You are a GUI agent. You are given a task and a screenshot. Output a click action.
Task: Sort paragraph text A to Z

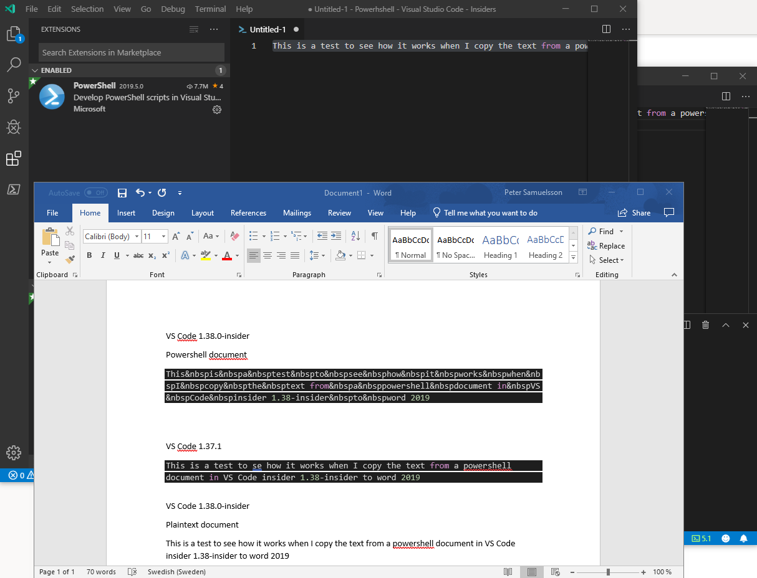coord(355,236)
